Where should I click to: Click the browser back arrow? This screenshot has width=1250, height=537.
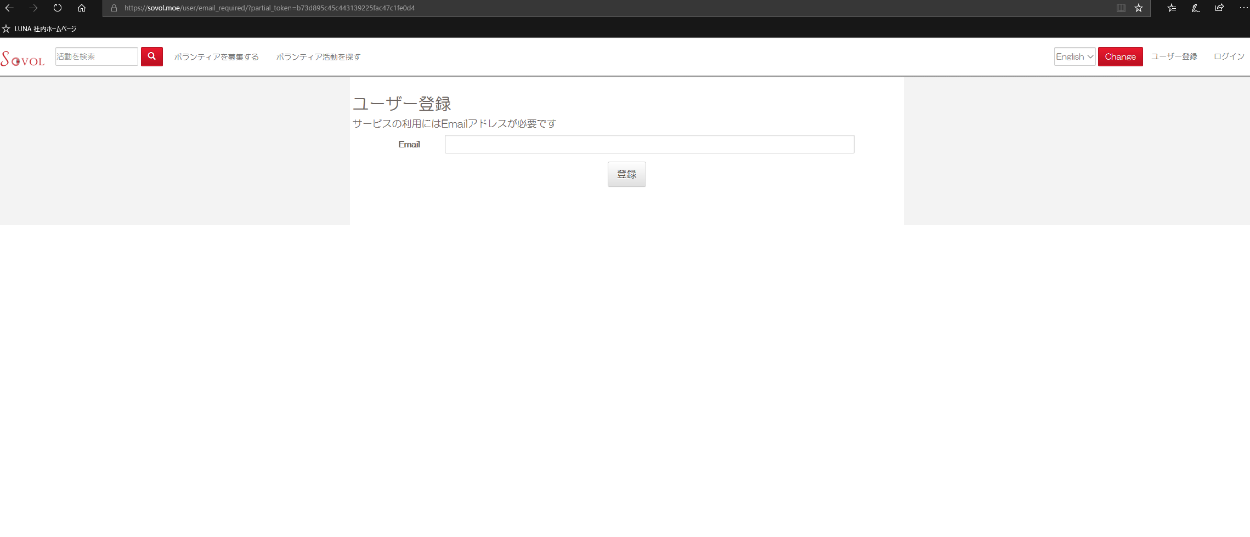point(9,8)
